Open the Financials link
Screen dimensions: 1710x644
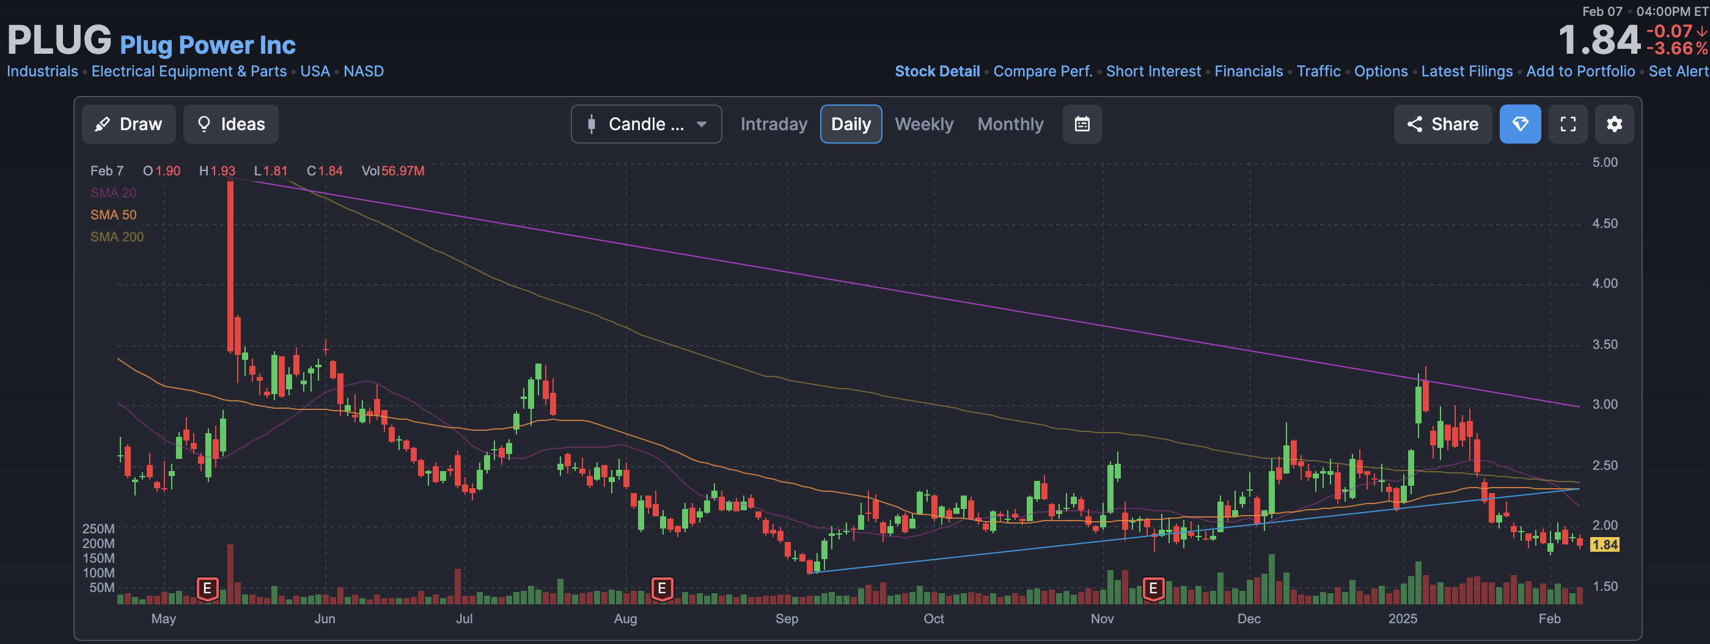pyautogui.click(x=1248, y=71)
